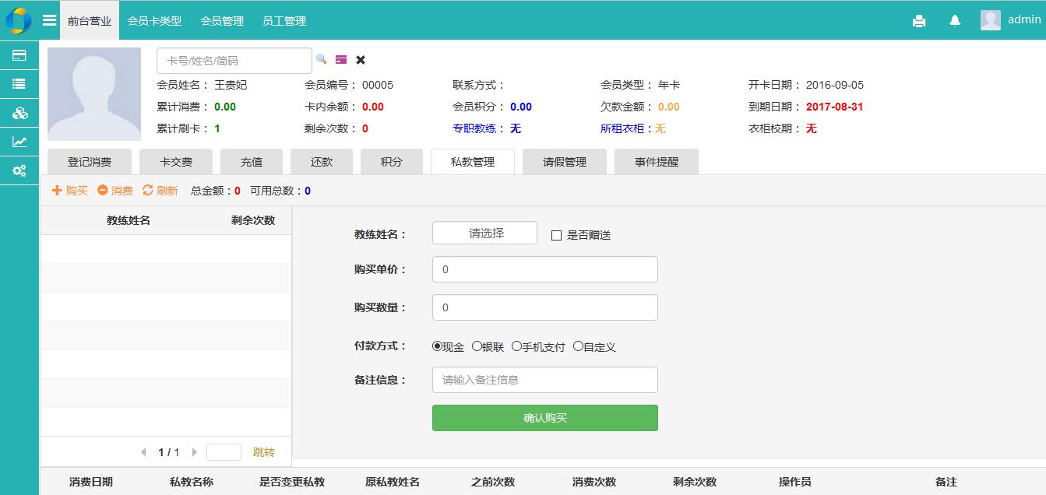Switch to the 请假管理 tab

(564, 162)
